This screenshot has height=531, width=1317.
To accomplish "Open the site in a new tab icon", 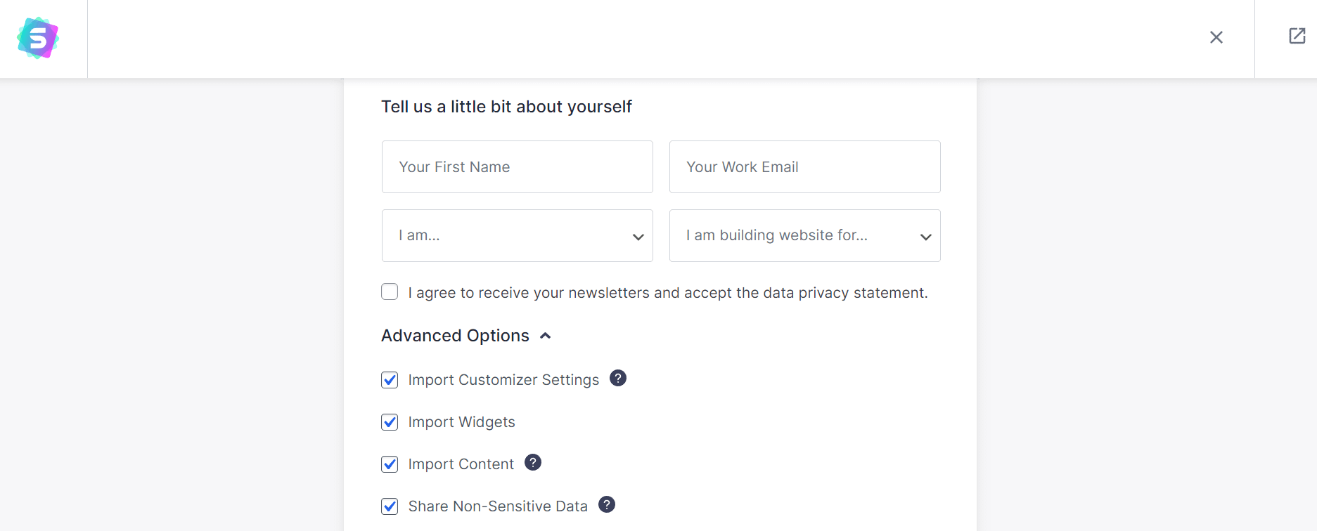I will tap(1296, 35).
